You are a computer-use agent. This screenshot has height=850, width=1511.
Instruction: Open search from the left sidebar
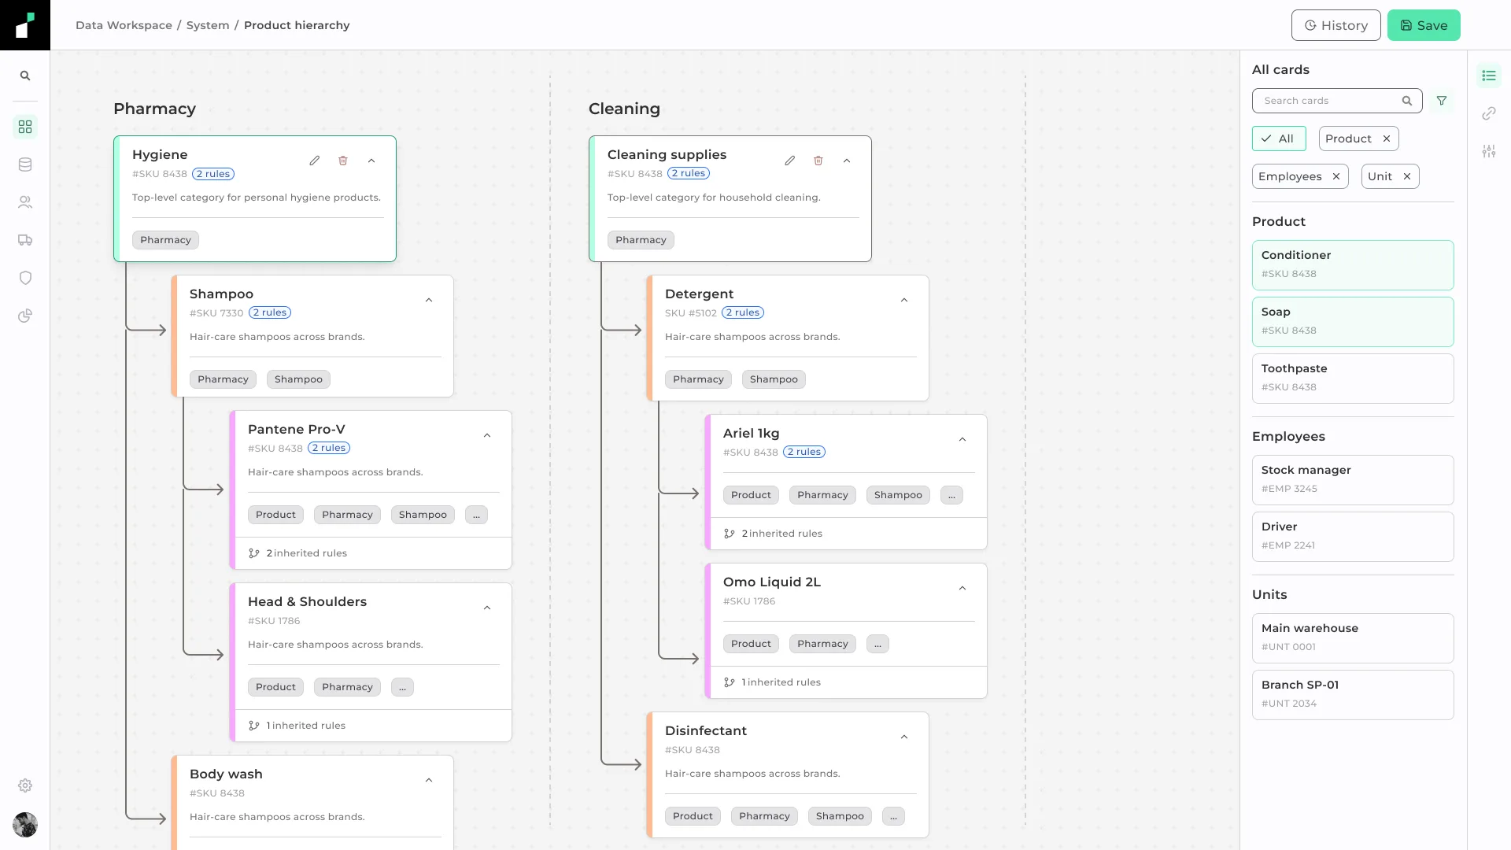[x=25, y=76]
